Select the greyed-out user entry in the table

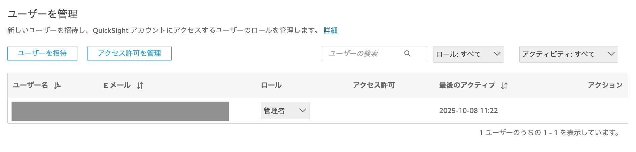120,111
